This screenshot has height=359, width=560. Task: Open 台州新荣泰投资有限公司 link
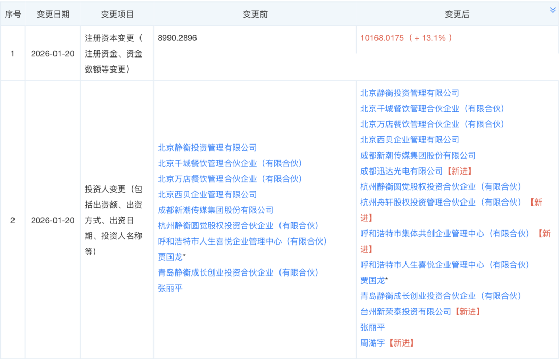point(406,311)
